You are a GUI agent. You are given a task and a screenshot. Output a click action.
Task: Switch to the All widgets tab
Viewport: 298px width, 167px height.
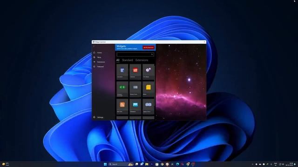(118, 60)
